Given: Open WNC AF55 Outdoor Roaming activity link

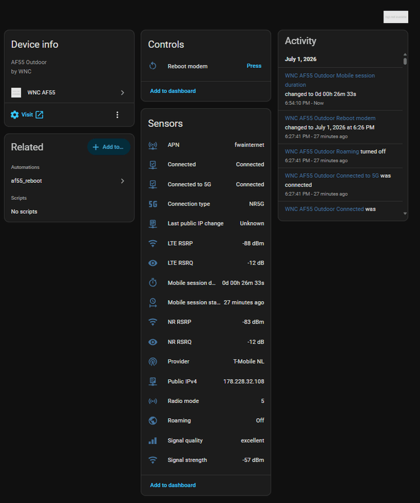Looking at the screenshot, I should [322, 152].
